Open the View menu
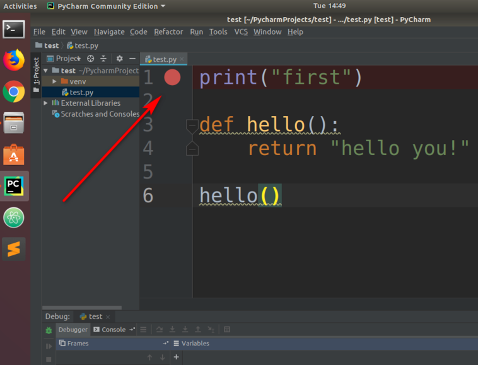Viewport: 478px width, 365px height. pos(79,32)
